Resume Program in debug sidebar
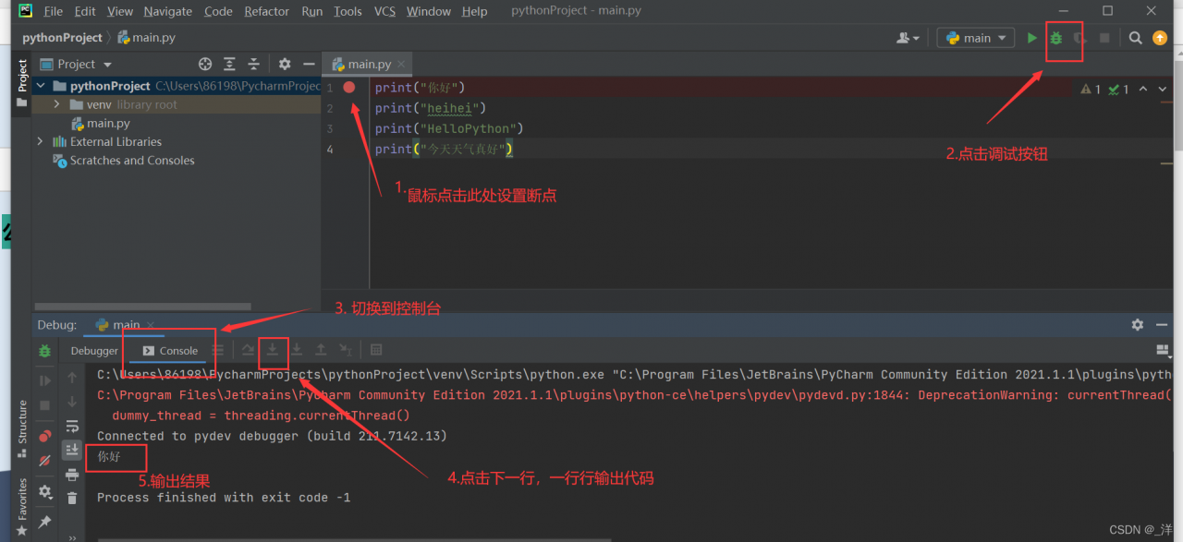Screen dimensions: 1183x542 44,380
